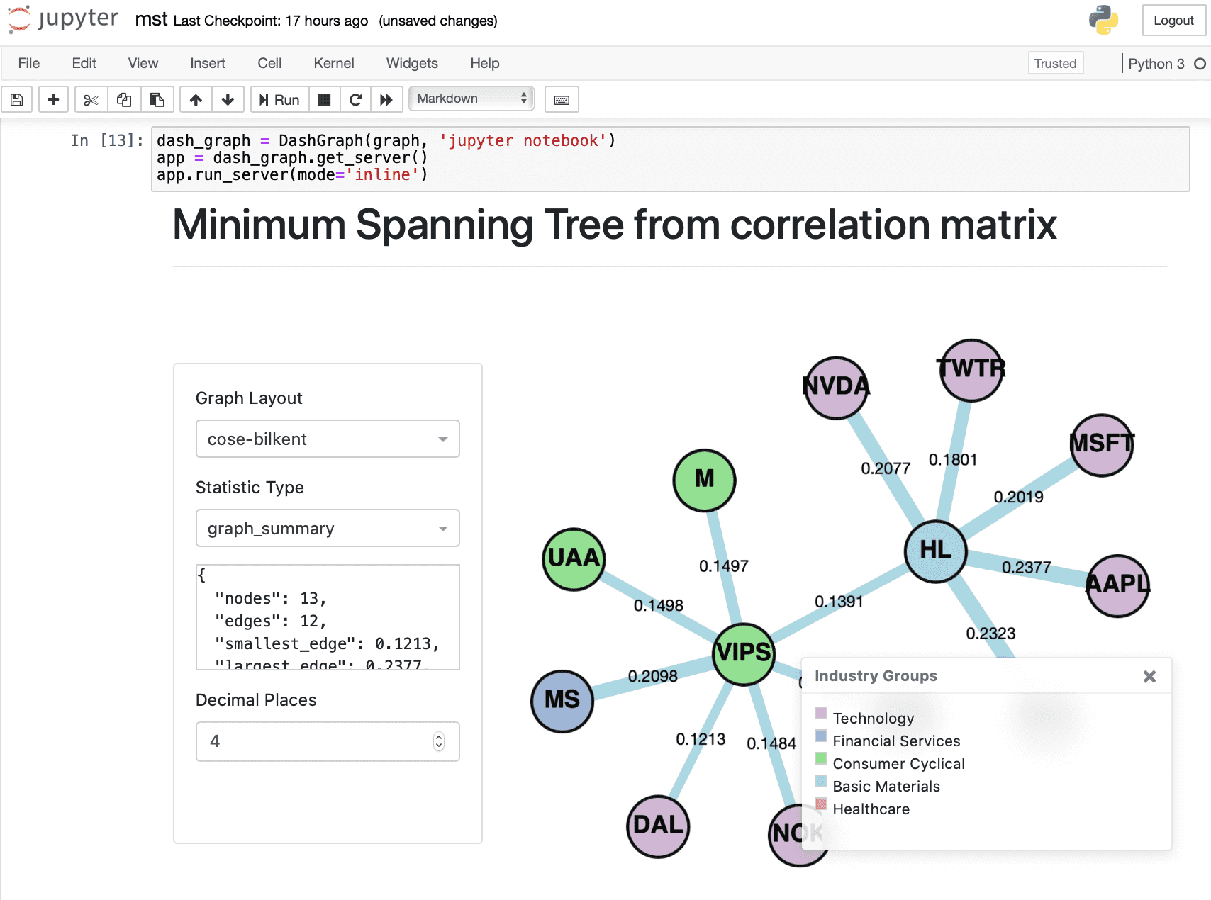Open the View menu
Screen dimensions: 1211x900
(x=143, y=63)
